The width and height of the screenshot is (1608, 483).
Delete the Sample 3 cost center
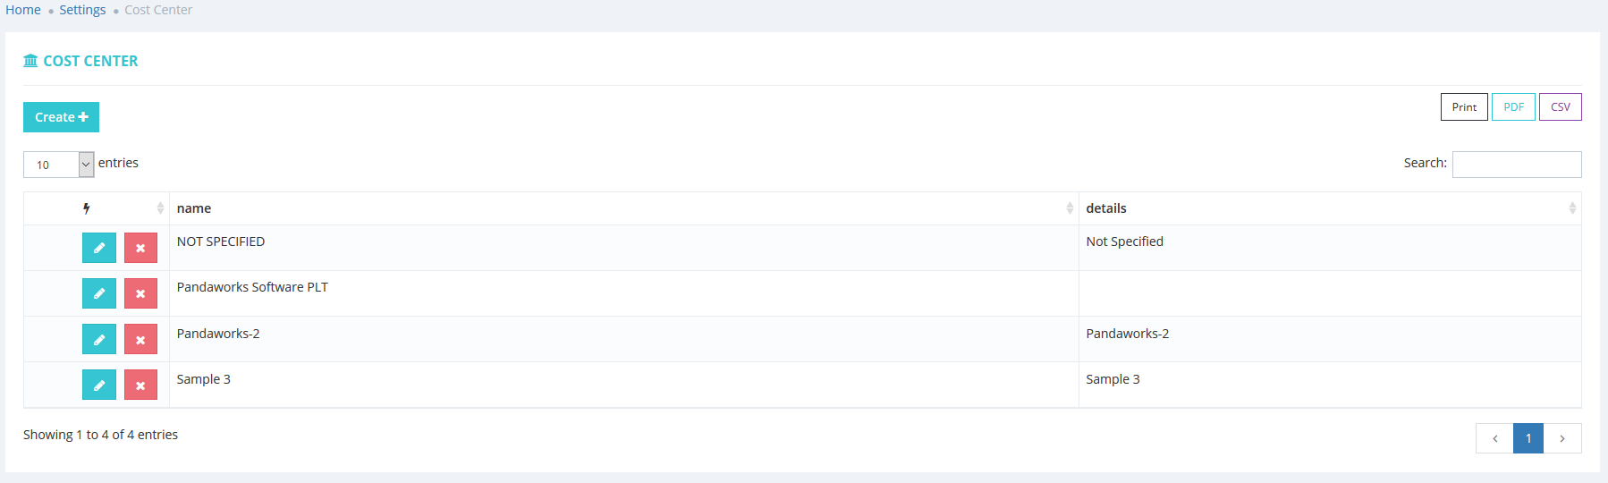point(140,385)
